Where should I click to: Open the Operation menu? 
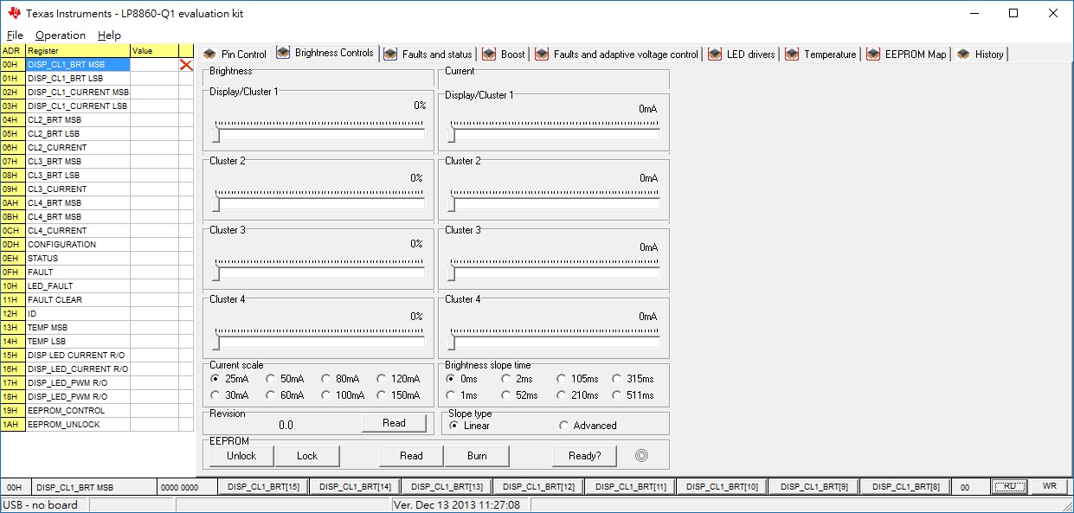(61, 35)
